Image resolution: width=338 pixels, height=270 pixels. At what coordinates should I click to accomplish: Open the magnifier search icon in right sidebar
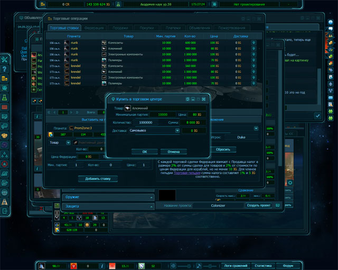coord(331,104)
